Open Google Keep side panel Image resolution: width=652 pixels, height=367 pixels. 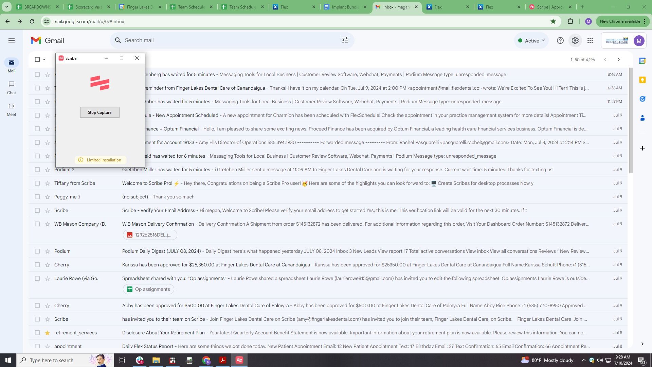[x=642, y=80]
